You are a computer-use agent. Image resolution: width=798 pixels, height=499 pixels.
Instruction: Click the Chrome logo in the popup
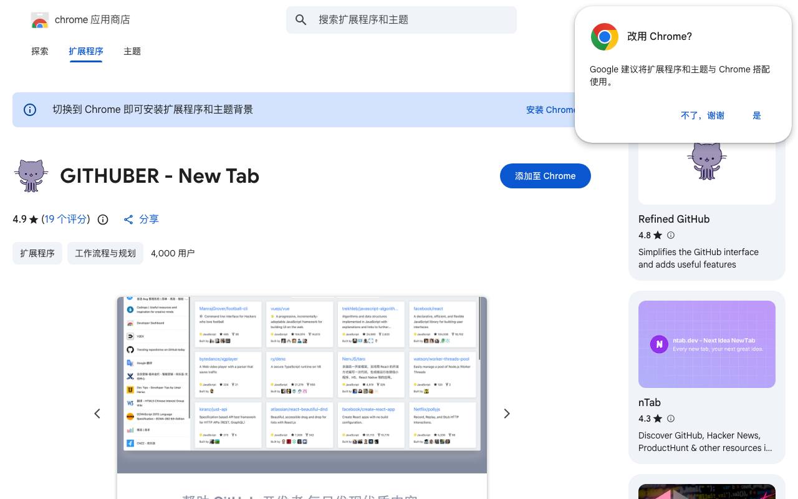(604, 37)
